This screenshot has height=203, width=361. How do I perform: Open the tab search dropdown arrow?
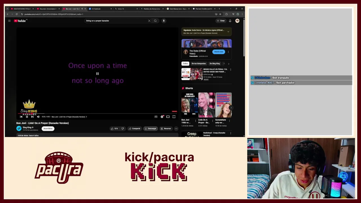click(7, 9)
